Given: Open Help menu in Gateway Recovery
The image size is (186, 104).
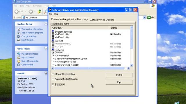Looking at the screenshot, I should [56, 14].
